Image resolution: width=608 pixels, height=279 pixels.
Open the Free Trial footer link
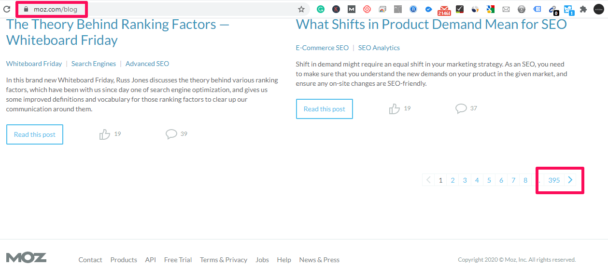(178, 260)
